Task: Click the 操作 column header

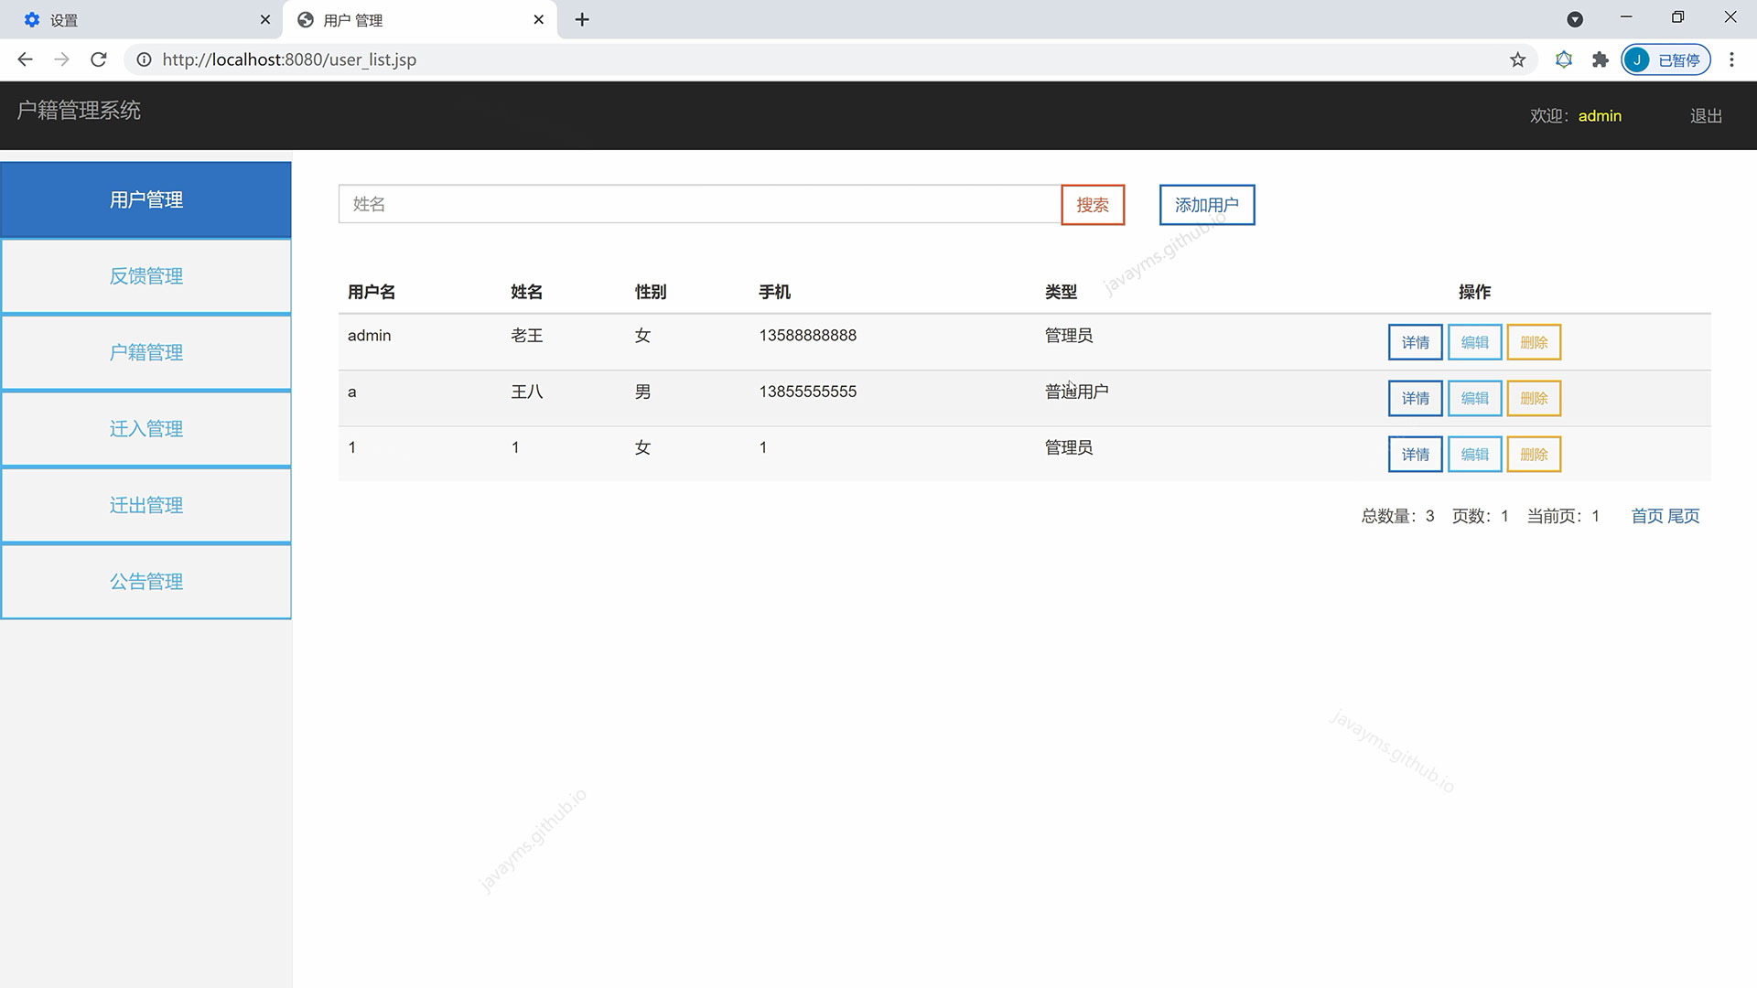Action: 1474,292
